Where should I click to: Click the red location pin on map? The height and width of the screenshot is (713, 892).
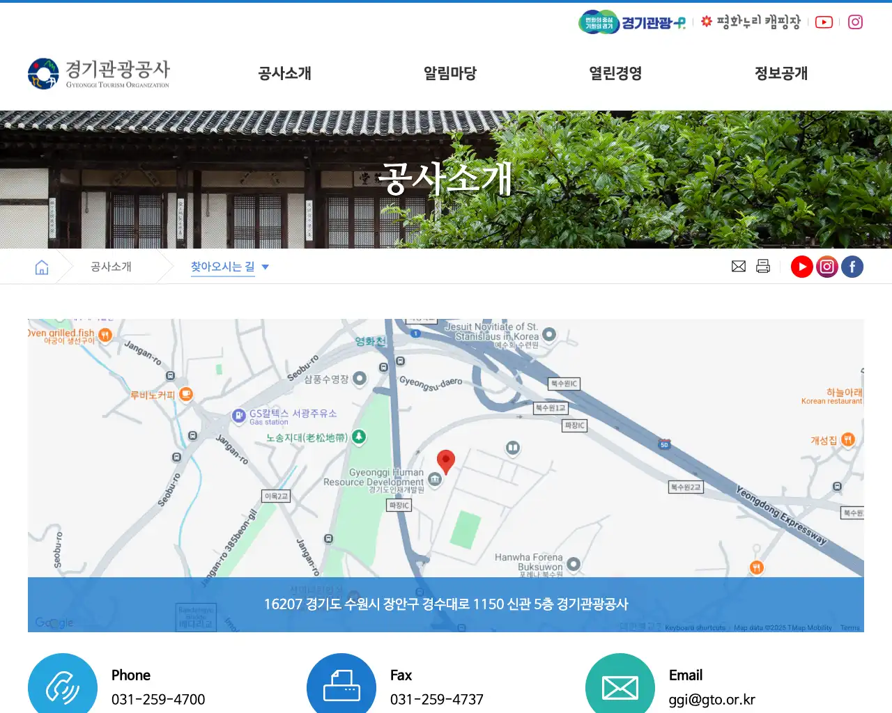pyautogui.click(x=446, y=462)
